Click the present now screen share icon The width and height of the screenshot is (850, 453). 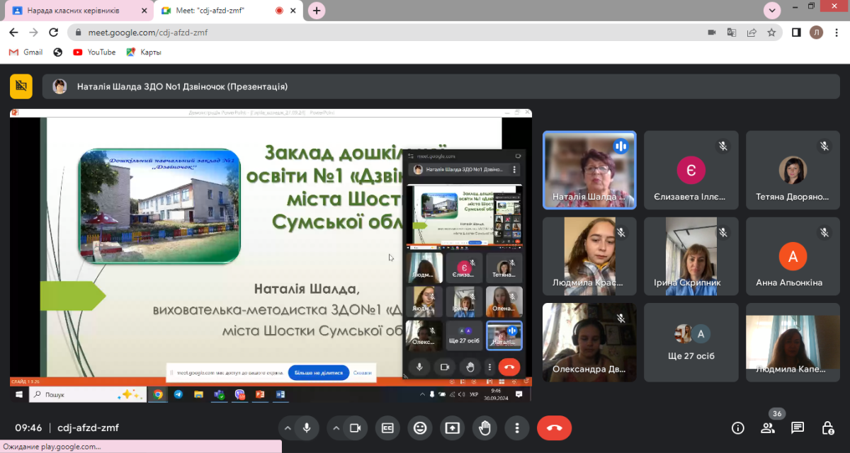tap(452, 428)
